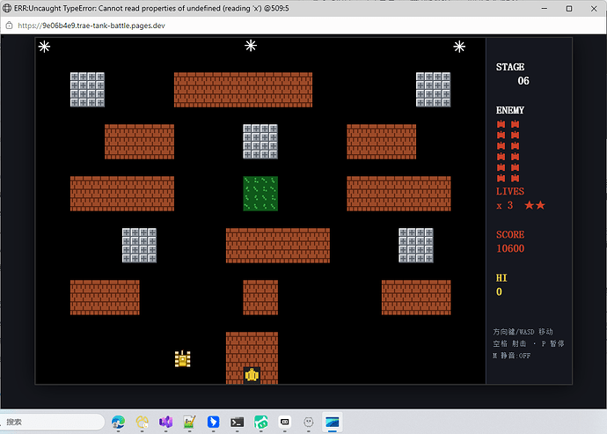Screen dimensions: 607x434
Task: Open Microsoft Edge from the taskbar
Action: (118, 422)
